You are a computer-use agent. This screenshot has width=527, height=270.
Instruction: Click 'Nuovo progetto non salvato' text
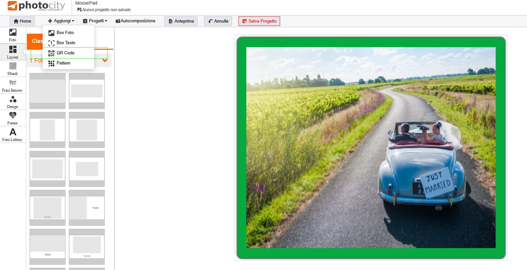[x=106, y=10]
